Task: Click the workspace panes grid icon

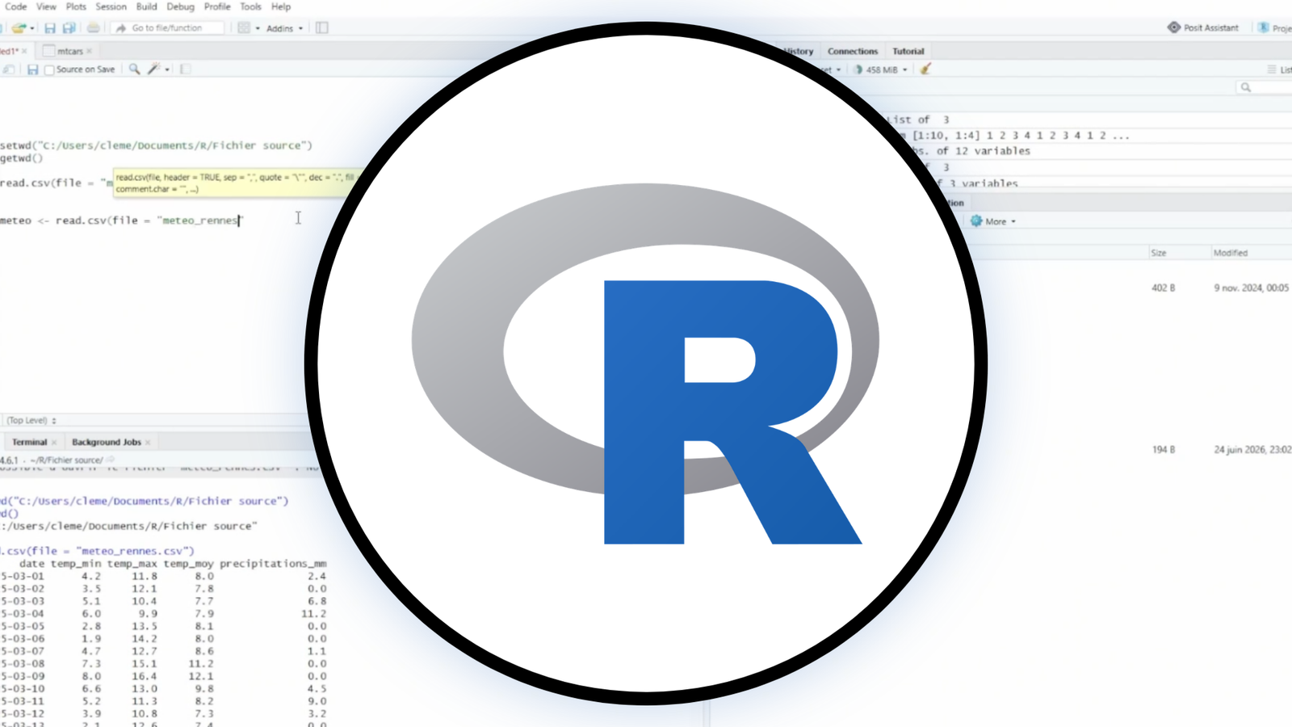Action: [244, 28]
